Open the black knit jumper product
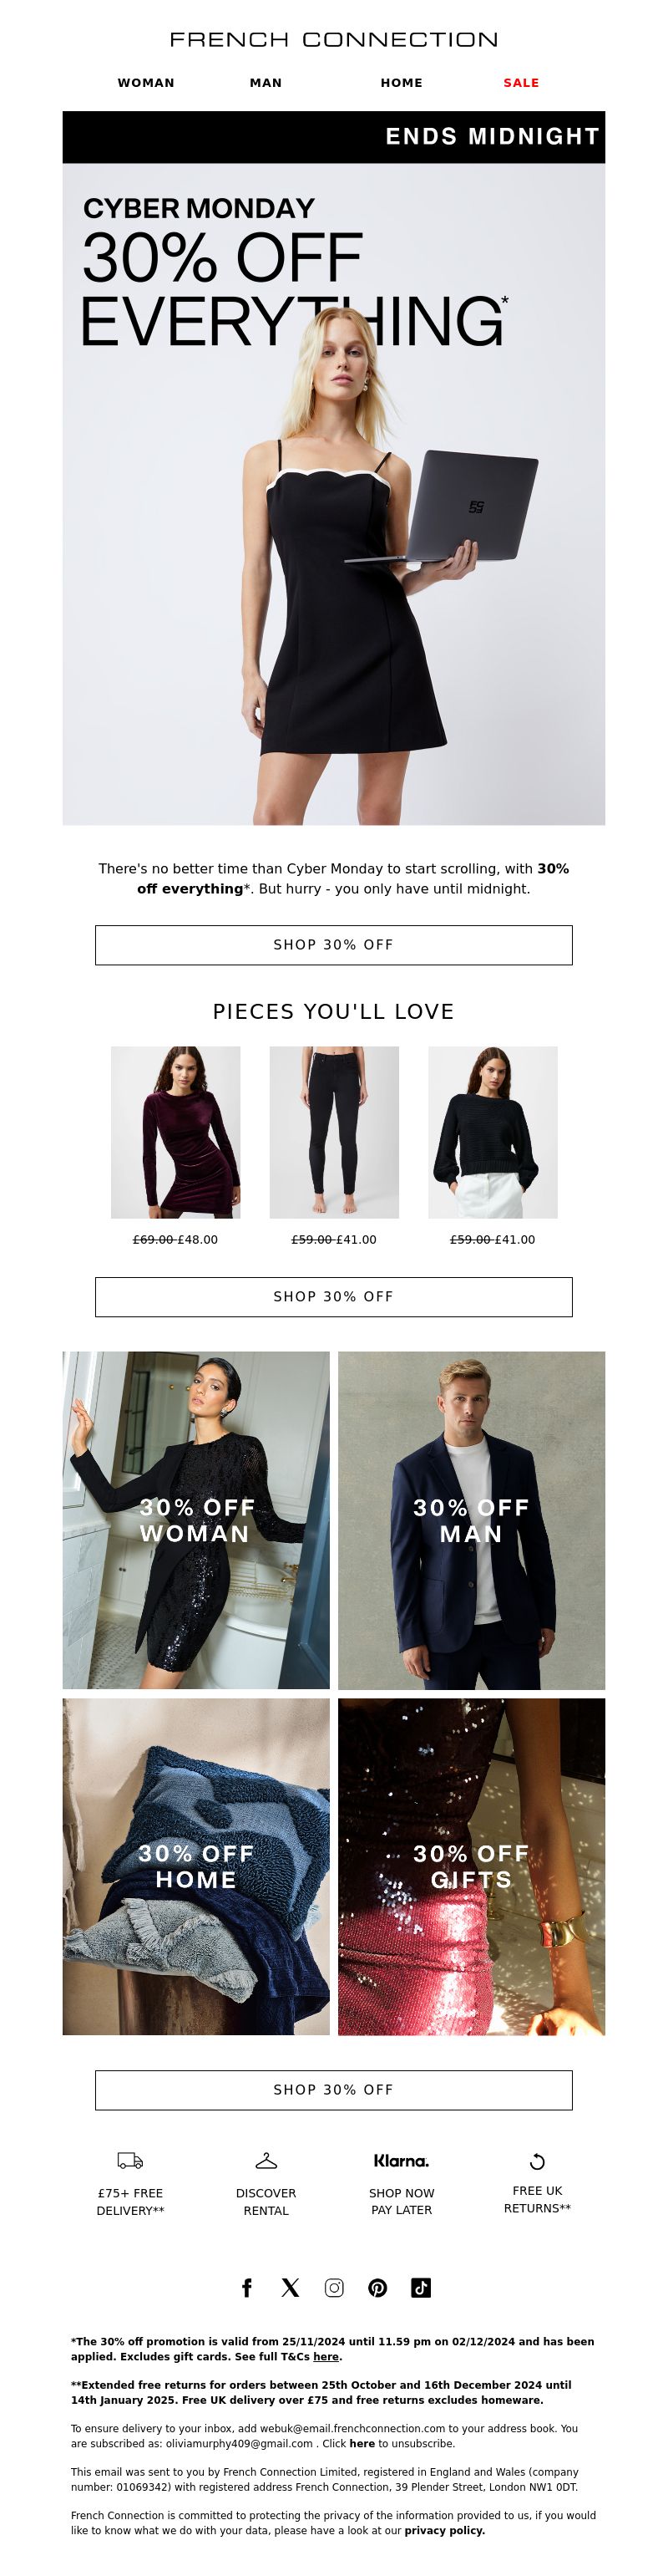The image size is (668, 2576). click(x=493, y=1132)
